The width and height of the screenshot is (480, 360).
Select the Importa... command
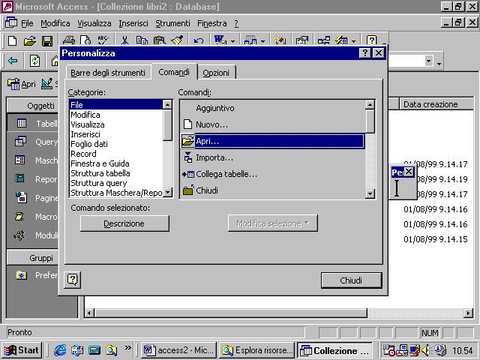click(x=273, y=157)
